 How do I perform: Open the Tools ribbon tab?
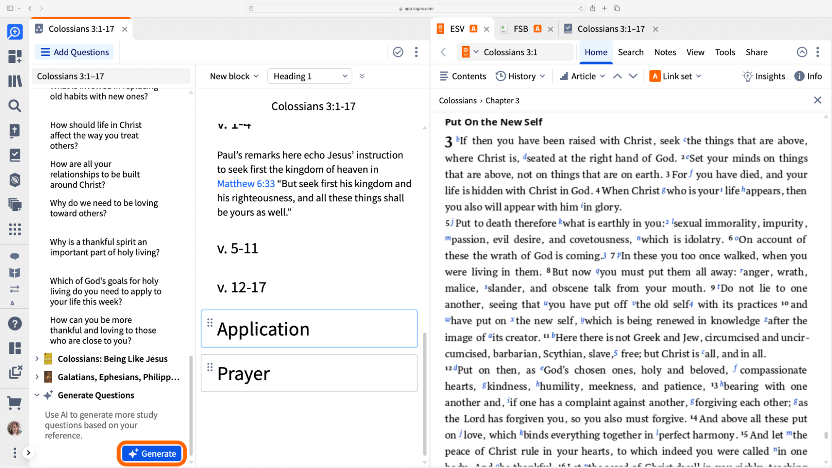[725, 52]
